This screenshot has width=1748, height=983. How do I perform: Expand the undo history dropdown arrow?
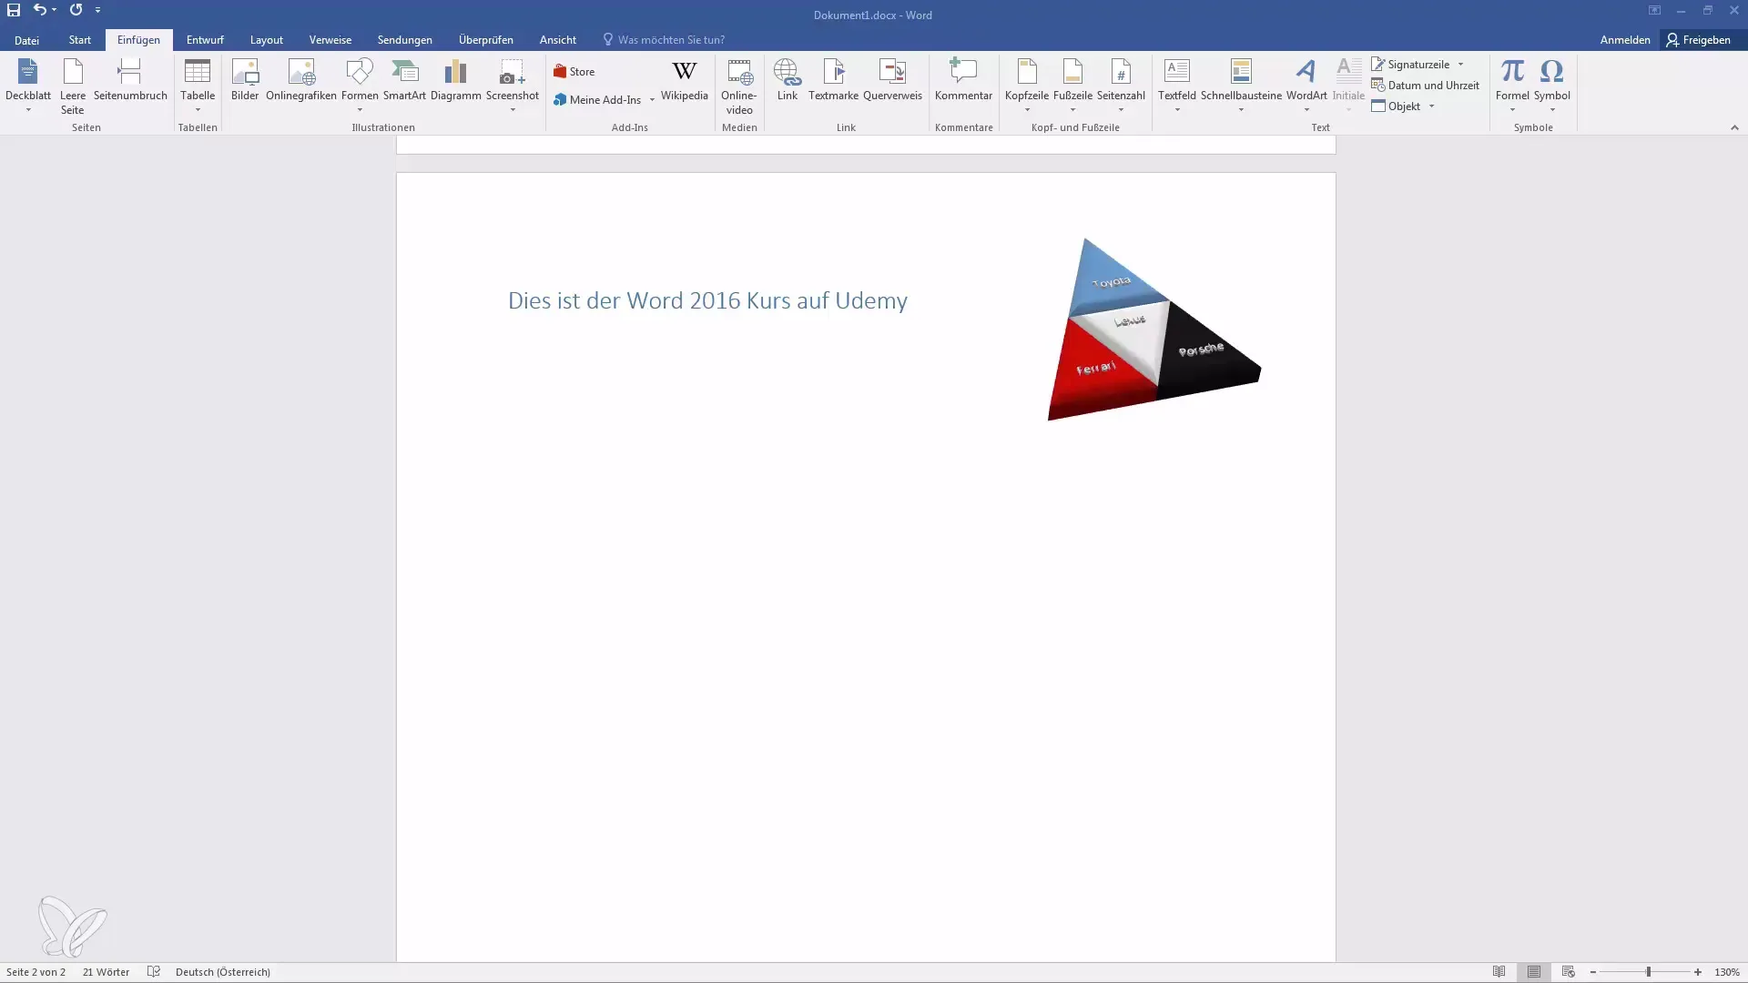55,10
